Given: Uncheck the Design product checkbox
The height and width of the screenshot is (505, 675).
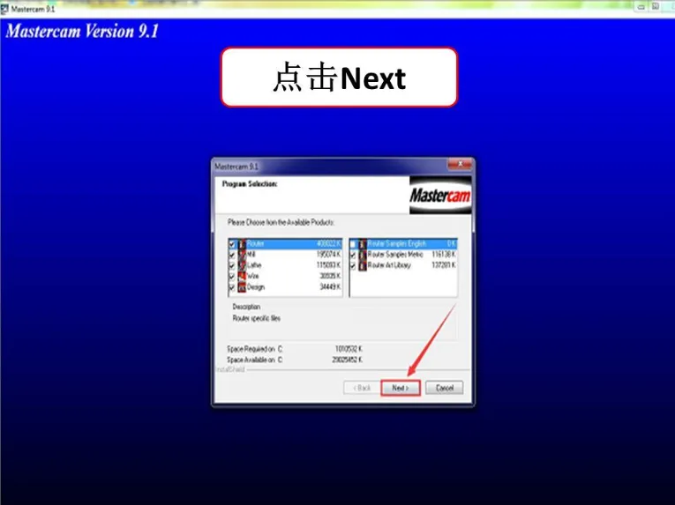Looking at the screenshot, I should tap(232, 287).
